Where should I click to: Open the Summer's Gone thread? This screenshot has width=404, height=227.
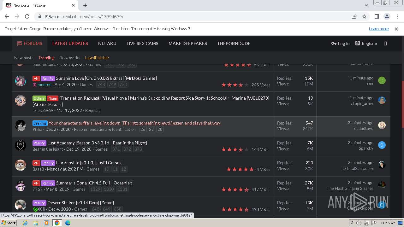pos(95,183)
